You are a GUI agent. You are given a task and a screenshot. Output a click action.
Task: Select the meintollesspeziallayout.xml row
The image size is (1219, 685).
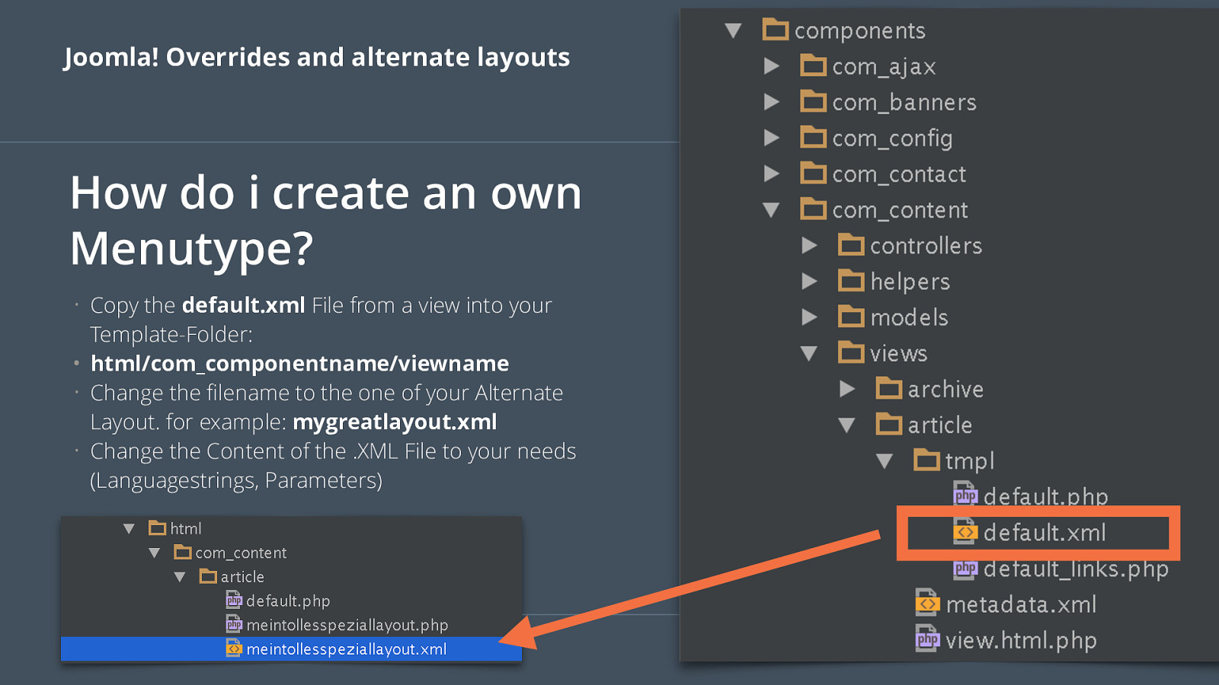pos(291,648)
